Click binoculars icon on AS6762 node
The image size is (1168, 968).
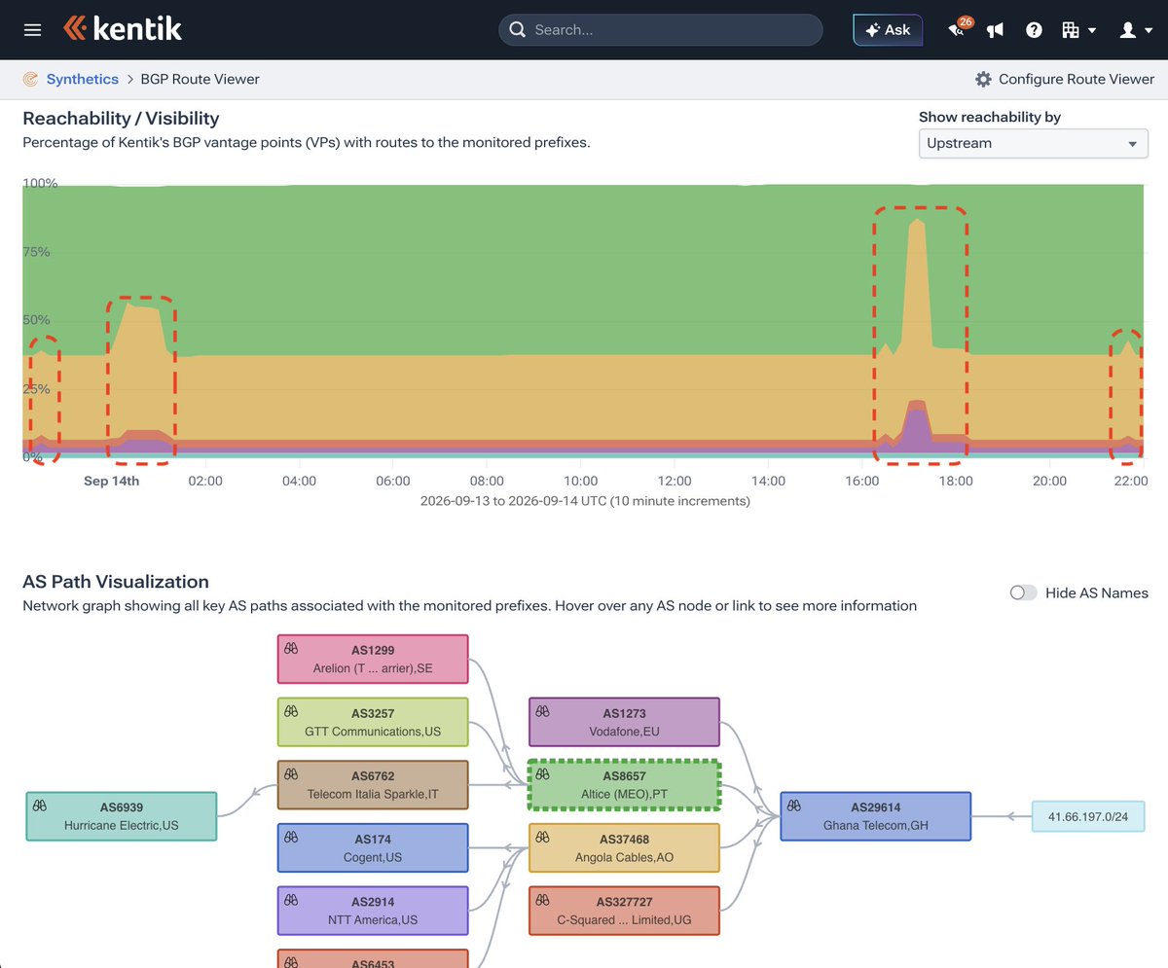click(290, 774)
